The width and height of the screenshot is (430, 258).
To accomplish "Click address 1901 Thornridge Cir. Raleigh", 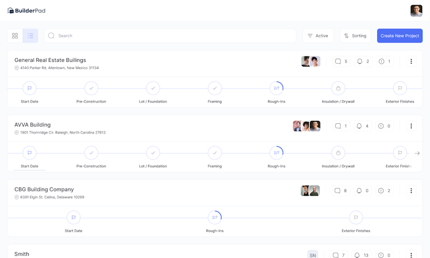I will coord(63,132).
